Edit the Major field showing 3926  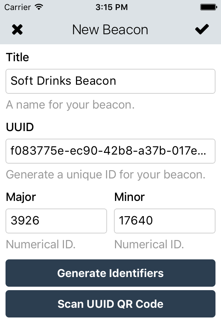click(56, 221)
